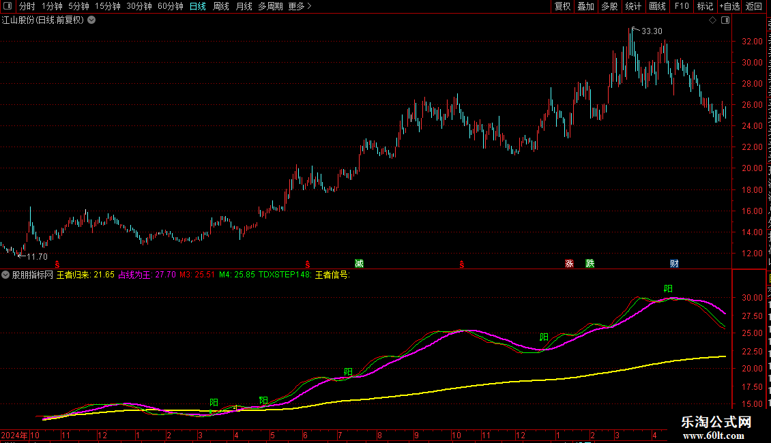Expand the 更多 periods menu
Viewport: 771px width, 443px height.
click(300, 6)
